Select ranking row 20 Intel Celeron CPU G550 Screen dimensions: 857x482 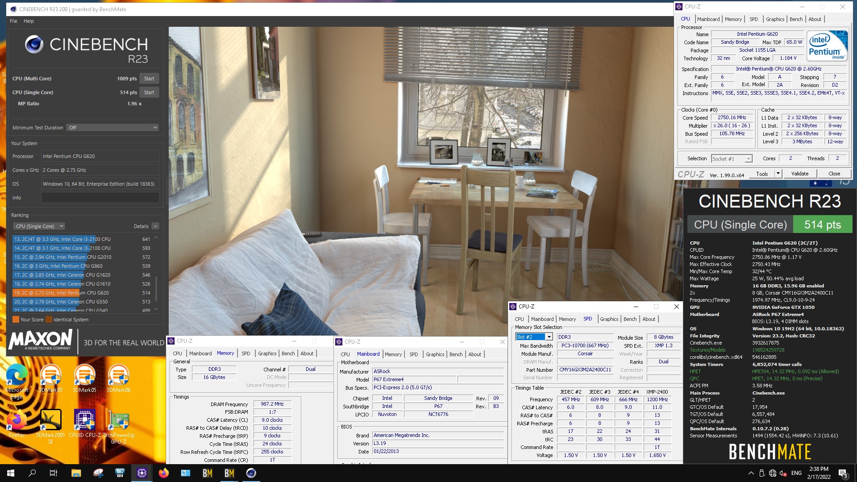(x=83, y=302)
